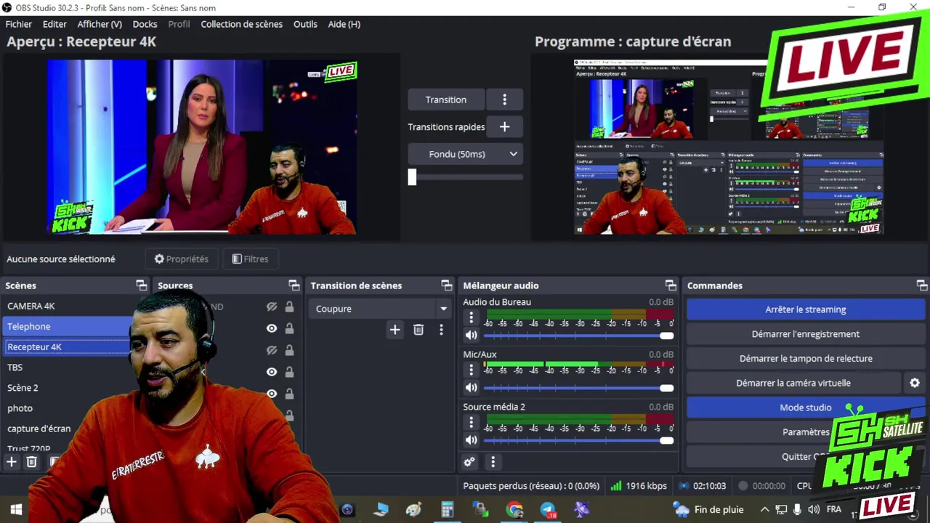Add a new scene with the plus icon
This screenshot has width=930, height=523.
tap(12, 462)
